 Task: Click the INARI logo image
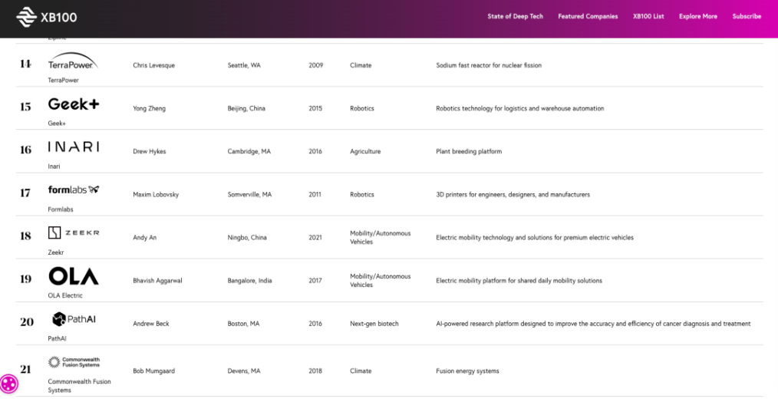[74, 147]
